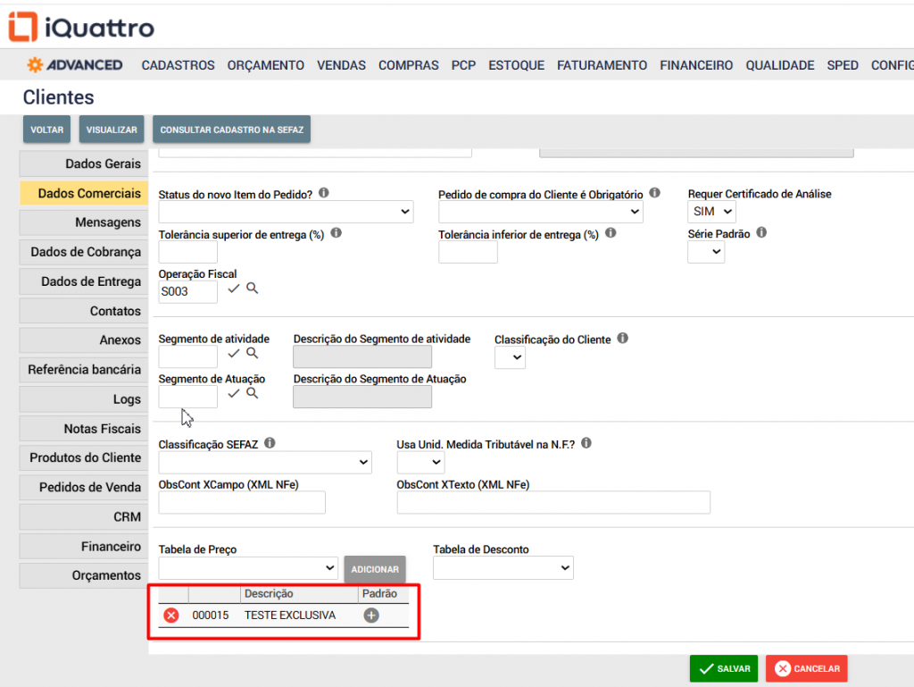
Task: Switch to the Logs tab
Action: (83, 399)
